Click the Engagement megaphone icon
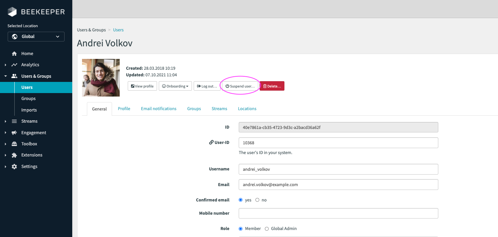The width and height of the screenshot is (498, 237). tap(14, 133)
